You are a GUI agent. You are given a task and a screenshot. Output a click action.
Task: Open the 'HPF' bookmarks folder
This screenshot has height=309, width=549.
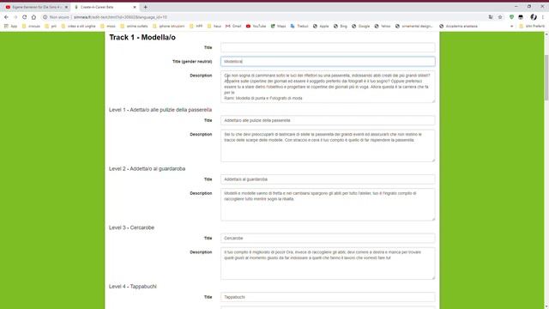(196, 27)
